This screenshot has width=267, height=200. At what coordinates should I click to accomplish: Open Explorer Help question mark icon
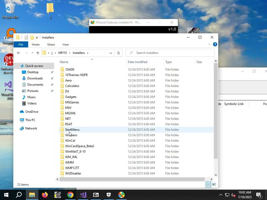215,44
